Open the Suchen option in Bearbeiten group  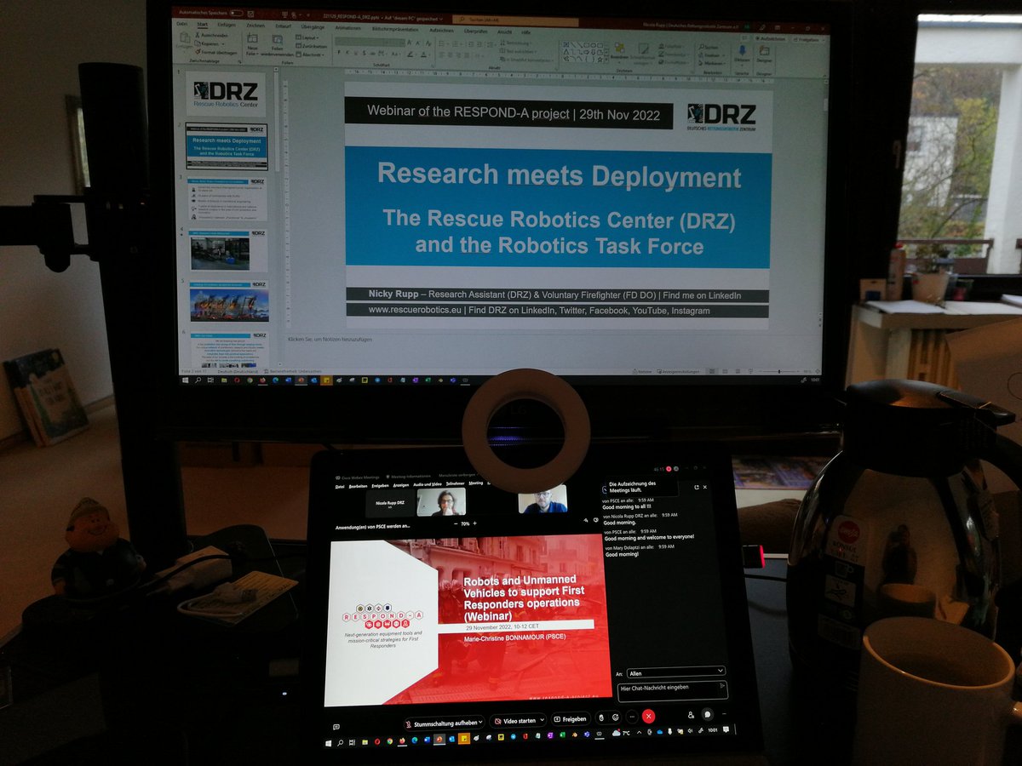709,47
